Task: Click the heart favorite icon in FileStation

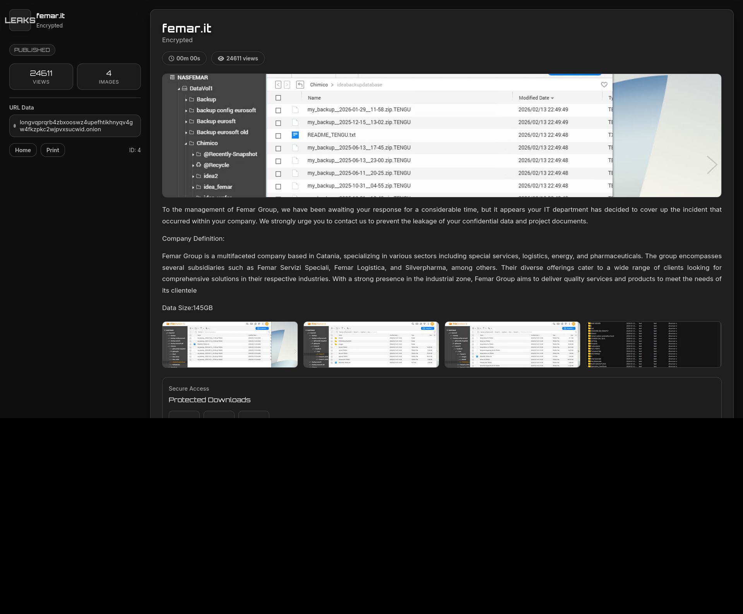Action: (x=604, y=85)
